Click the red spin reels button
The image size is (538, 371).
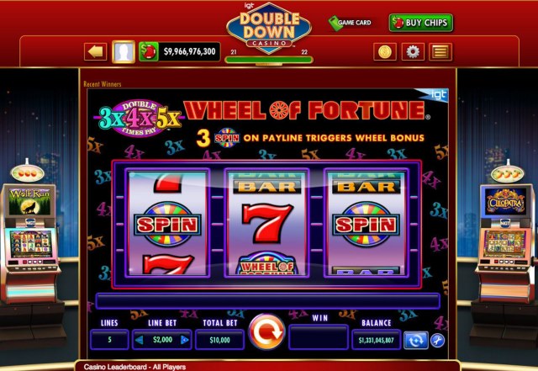[267, 331]
